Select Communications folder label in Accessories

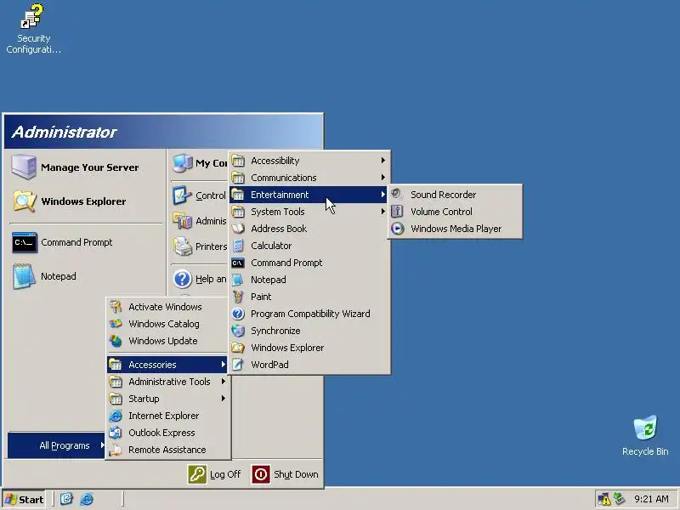pyautogui.click(x=284, y=178)
